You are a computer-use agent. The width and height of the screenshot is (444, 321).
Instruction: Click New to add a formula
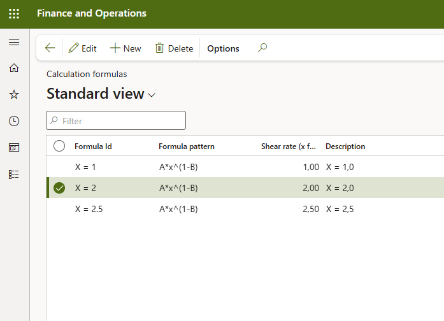(x=125, y=48)
